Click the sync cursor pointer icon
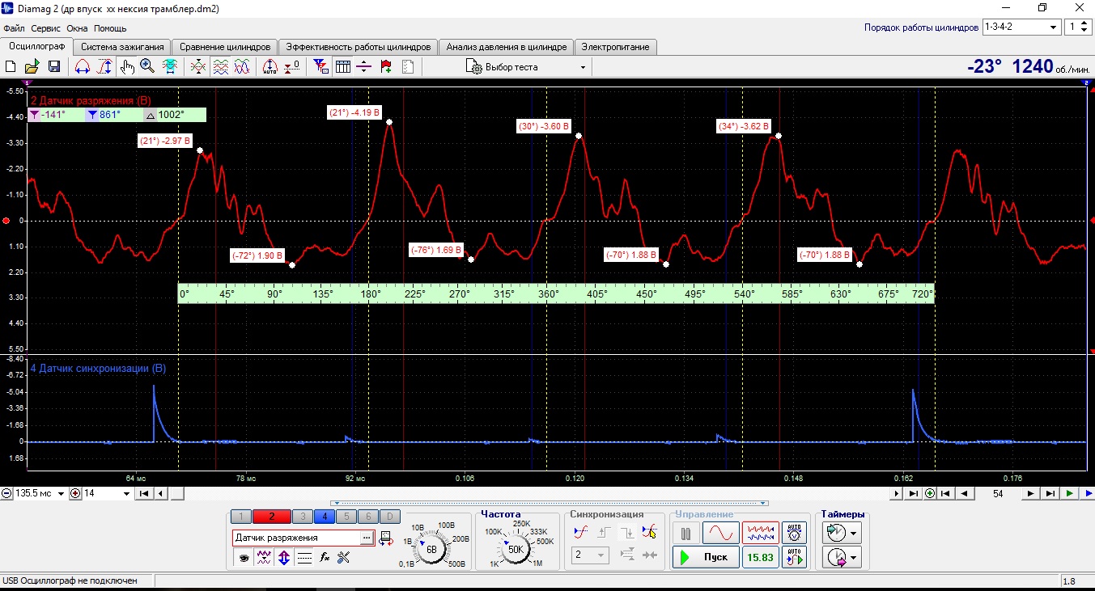 [648, 532]
